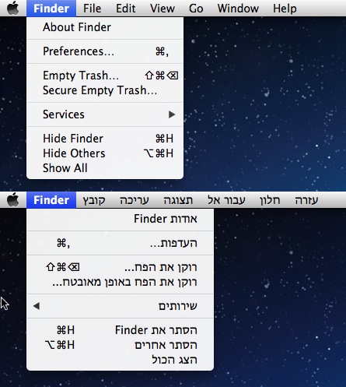This screenshot has width=346, height=387.
Task: Open the Apple menu in the Hebrew menu bar
Action: tap(13, 200)
